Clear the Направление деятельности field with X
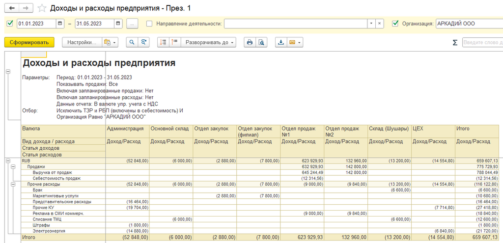The height and width of the screenshot is (243, 503). pos(380,24)
